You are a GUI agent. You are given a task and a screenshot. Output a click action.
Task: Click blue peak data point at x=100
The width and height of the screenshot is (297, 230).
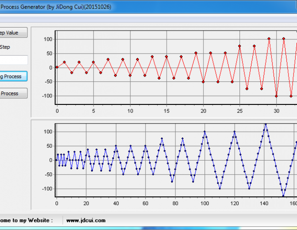205,131
